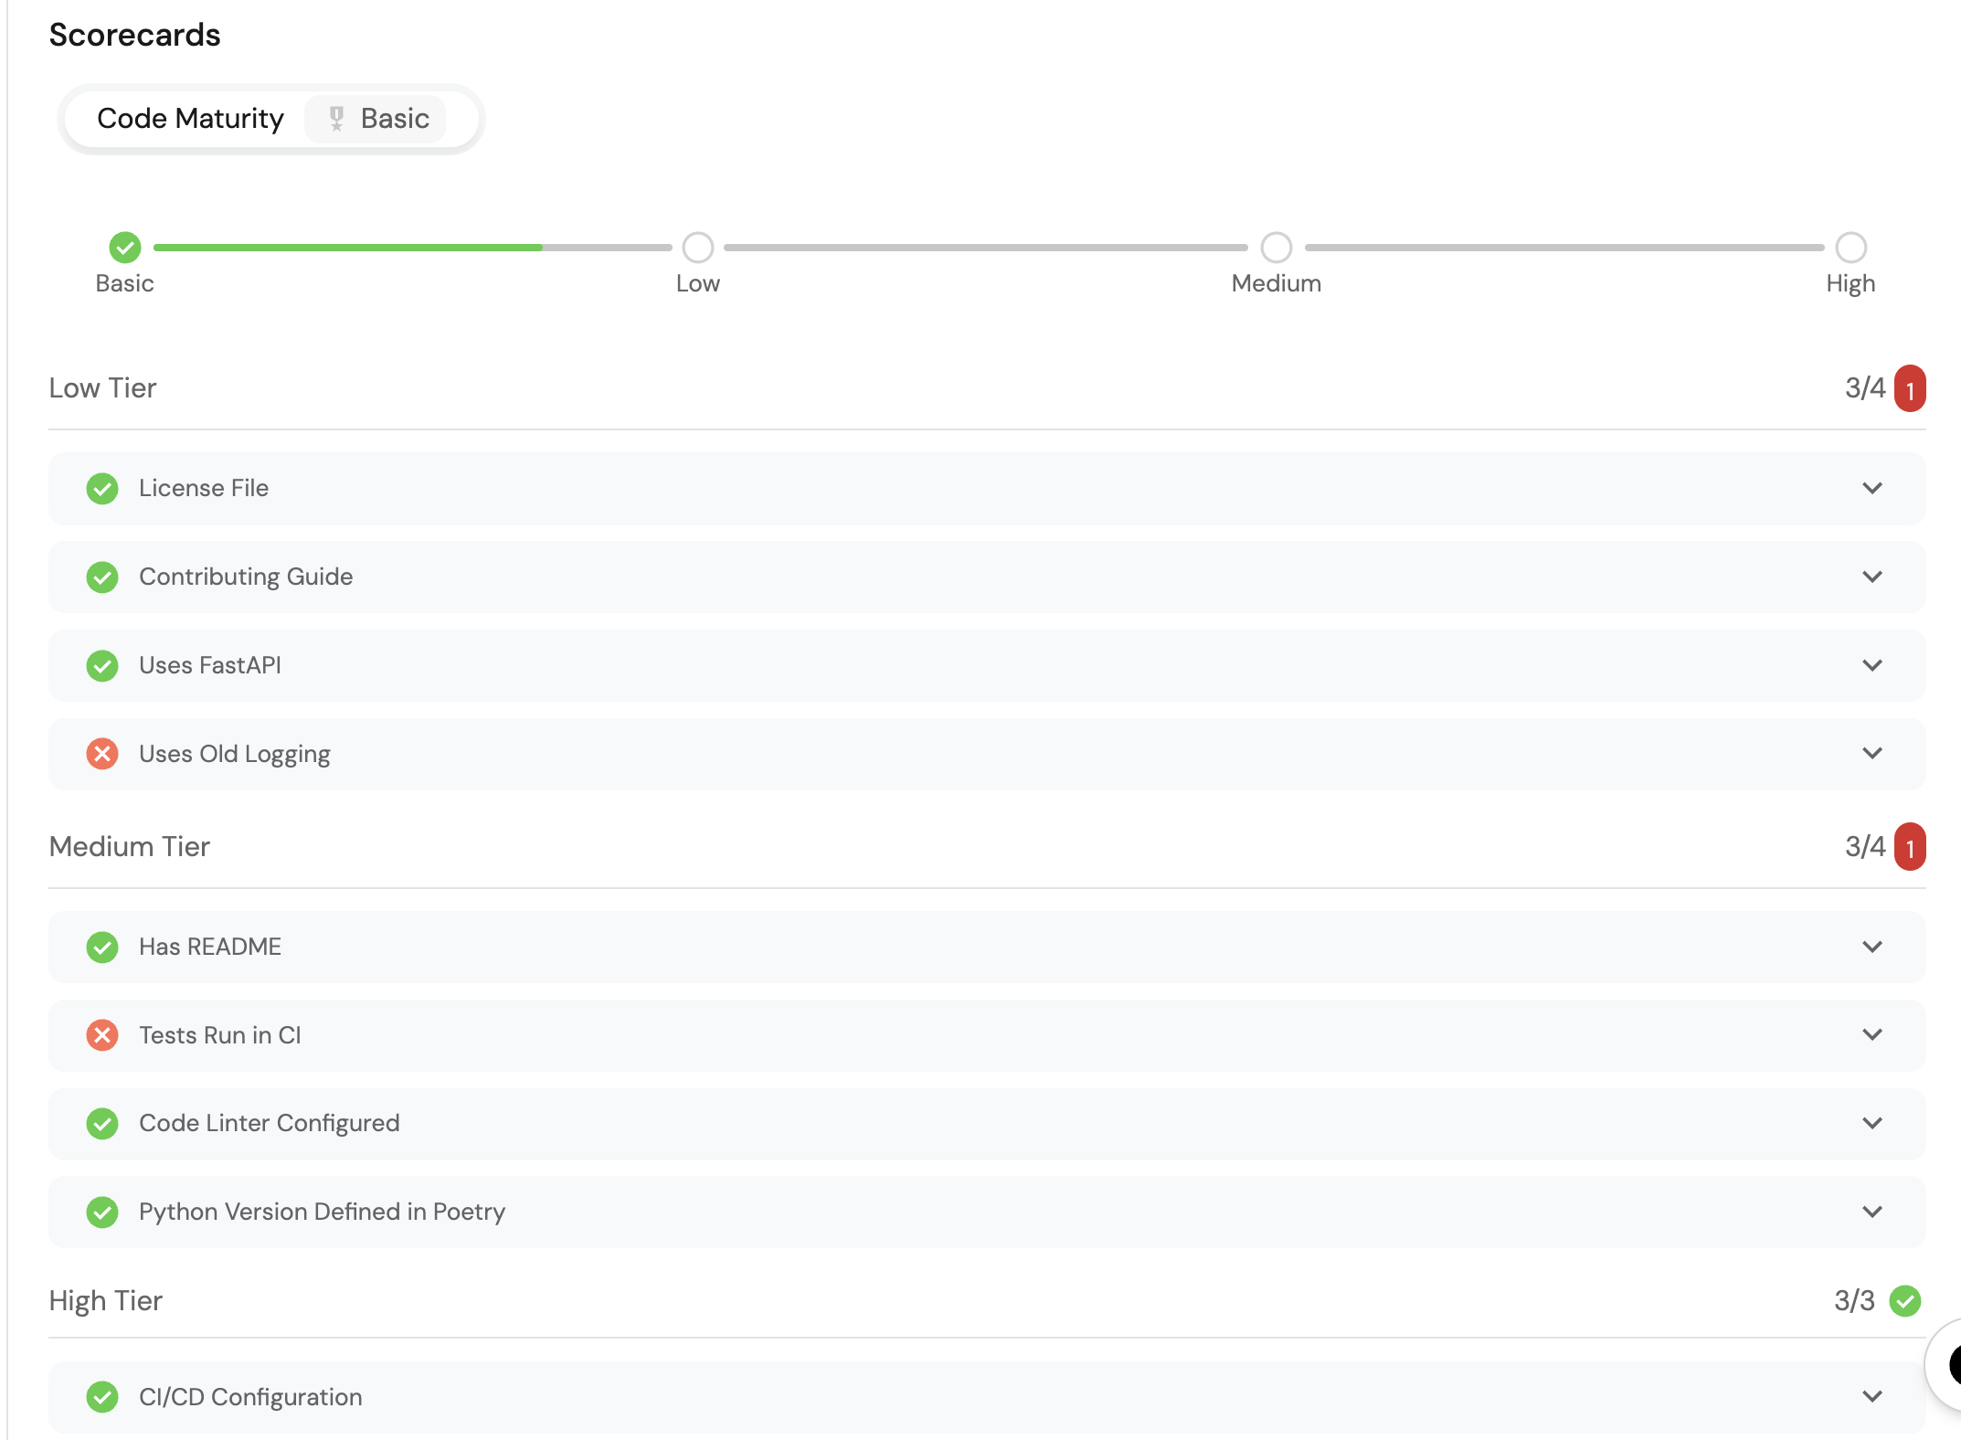This screenshot has height=1440, width=1961.
Task: Select the Low level circle marker
Action: pos(698,248)
